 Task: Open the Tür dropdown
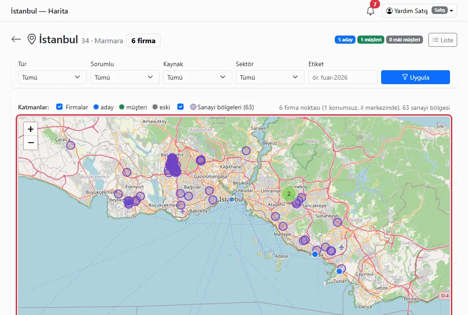[52, 77]
